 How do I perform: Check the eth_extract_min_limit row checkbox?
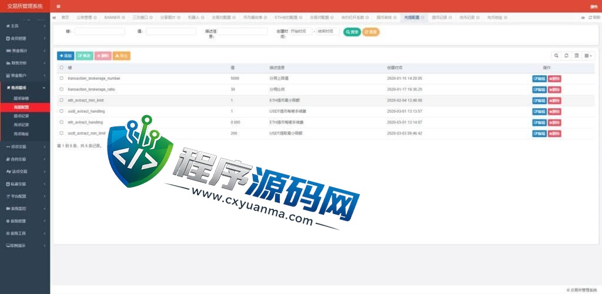click(x=61, y=100)
